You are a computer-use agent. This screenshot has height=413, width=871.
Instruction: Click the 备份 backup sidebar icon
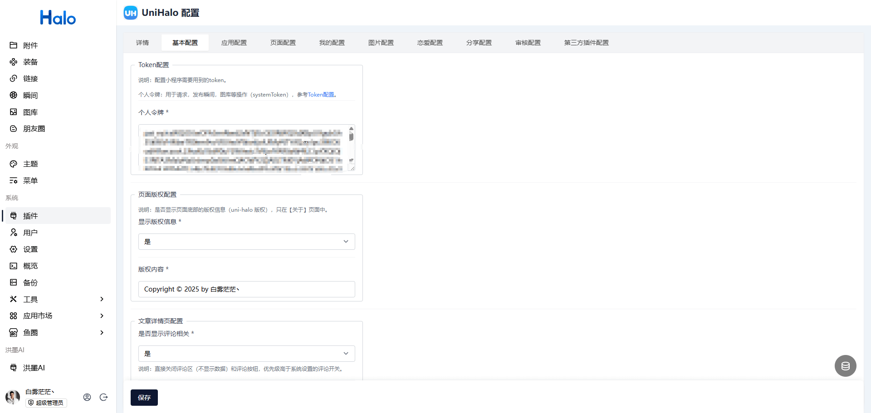tap(14, 282)
